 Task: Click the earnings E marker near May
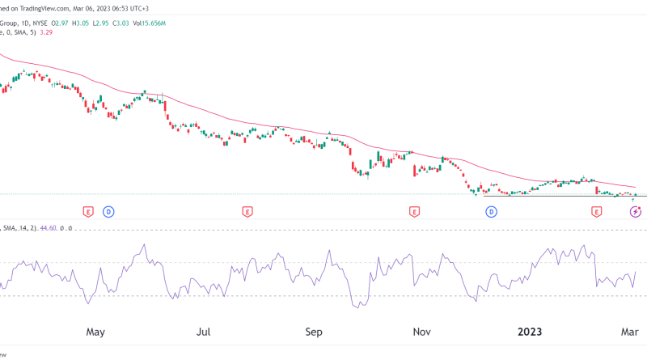coord(88,212)
